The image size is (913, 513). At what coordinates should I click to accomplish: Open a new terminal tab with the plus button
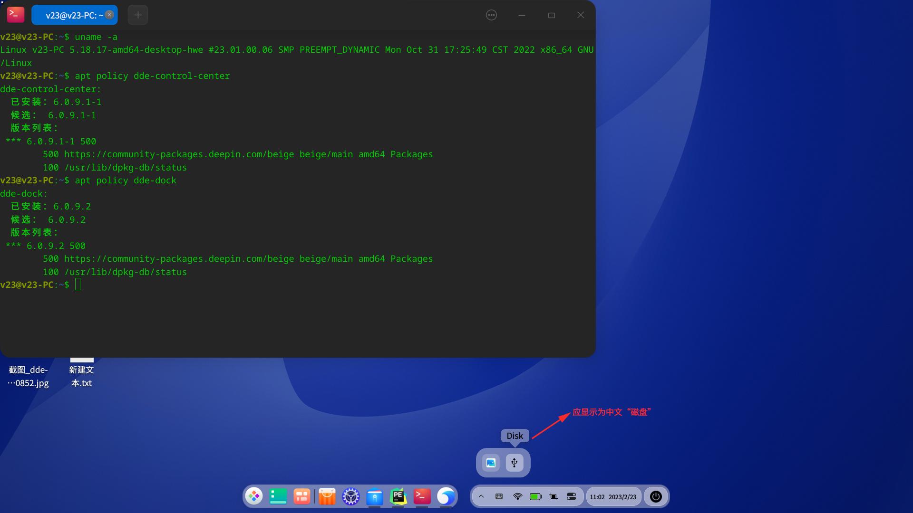click(137, 15)
